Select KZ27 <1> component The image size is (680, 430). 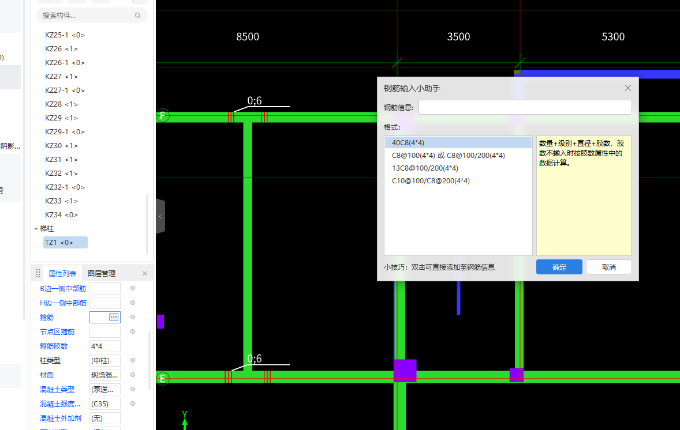[61, 76]
